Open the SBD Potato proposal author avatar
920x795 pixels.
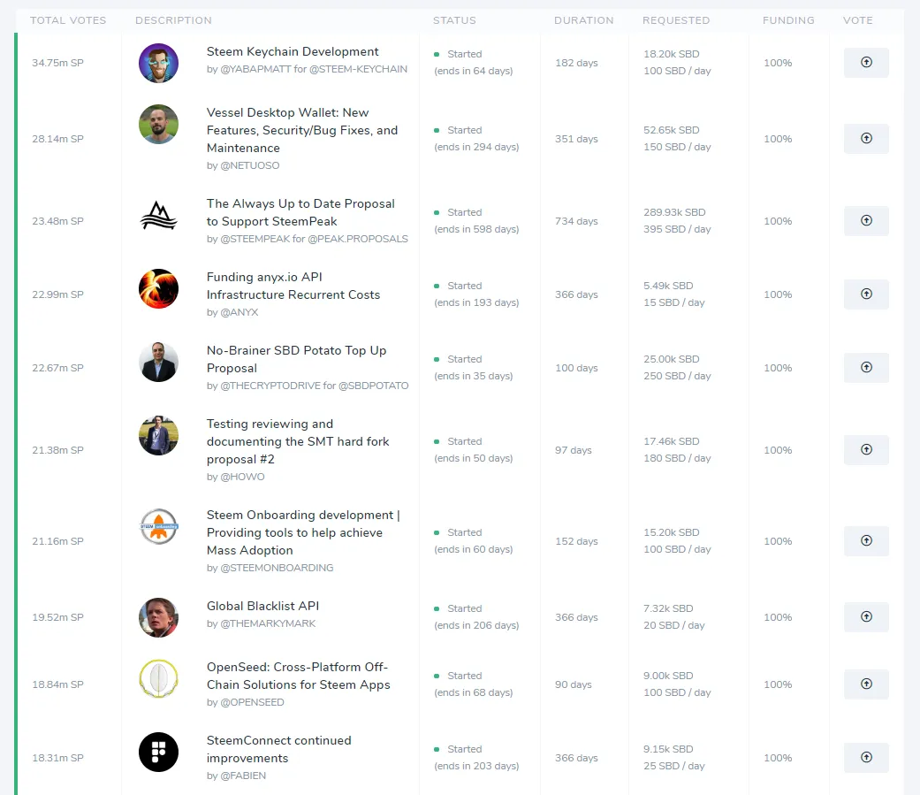click(158, 362)
